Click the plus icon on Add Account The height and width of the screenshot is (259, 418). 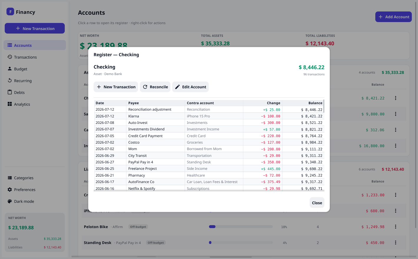(x=381, y=17)
